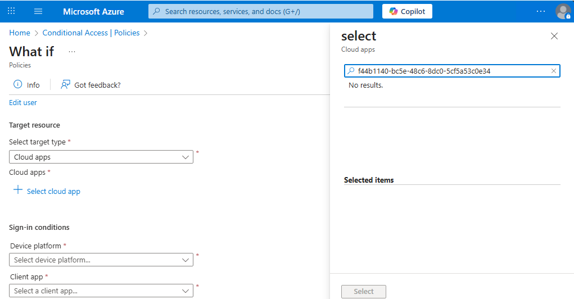Open the Device platform dropdown
Viewport: 574px width, 299px height.
click(101, 260)
